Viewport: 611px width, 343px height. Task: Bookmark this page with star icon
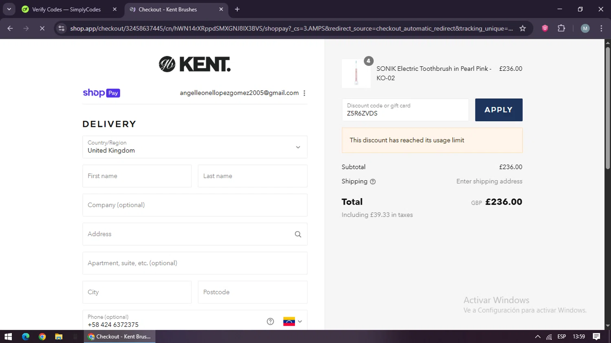coord(523,28)
